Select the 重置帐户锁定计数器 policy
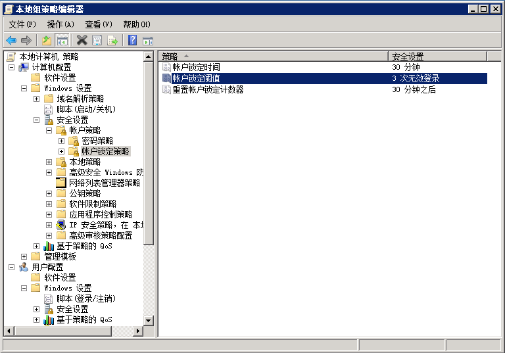 [x=208, y=89]
